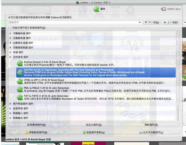This screenshot has width=186, height=145.
Task: Expand the 转换输入 插件 category
Action: point(10,113)
